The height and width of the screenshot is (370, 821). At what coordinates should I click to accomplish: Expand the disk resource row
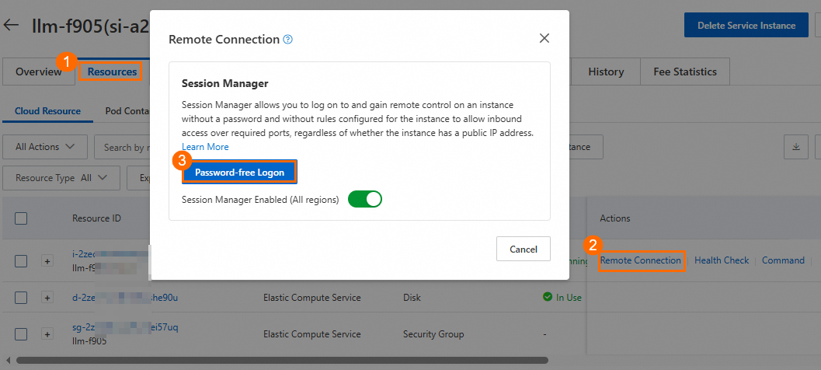tap(47, 298)
